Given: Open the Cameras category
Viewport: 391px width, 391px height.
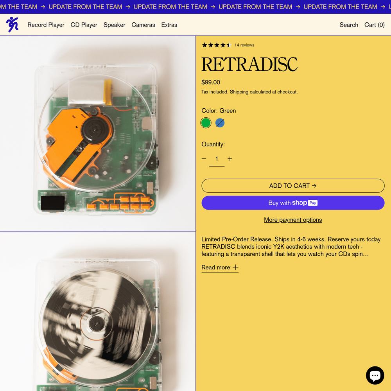Looking at the screenshot, I should click(143, 25).
